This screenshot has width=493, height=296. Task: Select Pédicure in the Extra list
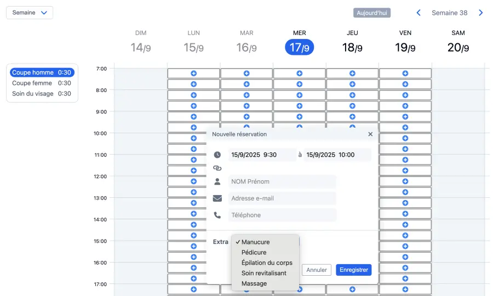(254, 253)
